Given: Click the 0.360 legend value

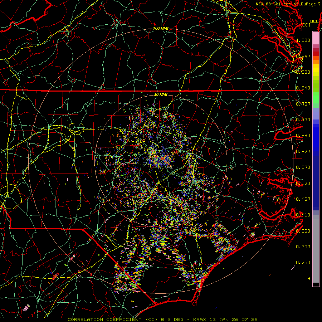Looking at the screenshot, I should (x=303, y=231).
